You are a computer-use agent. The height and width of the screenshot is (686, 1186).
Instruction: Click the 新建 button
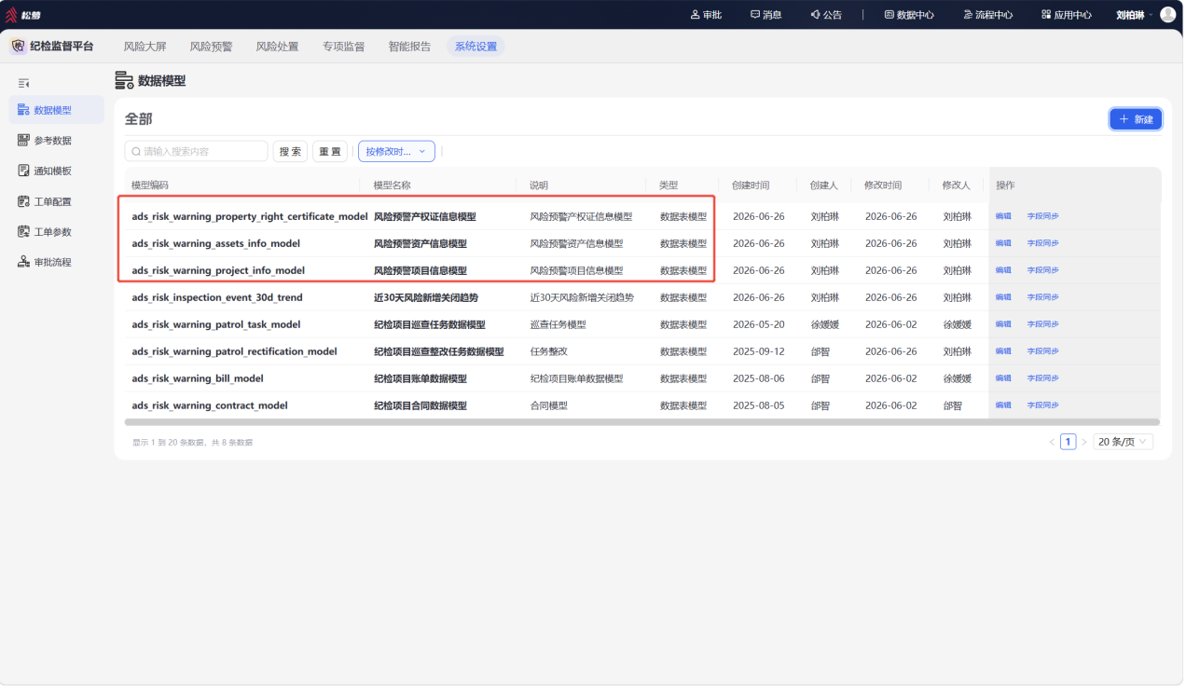pos(1136,119)
